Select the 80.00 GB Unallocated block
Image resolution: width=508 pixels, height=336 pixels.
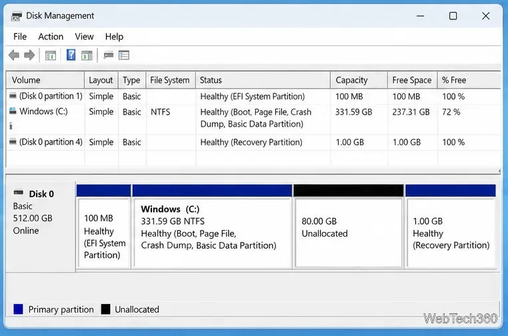click(x=349, y=227)
